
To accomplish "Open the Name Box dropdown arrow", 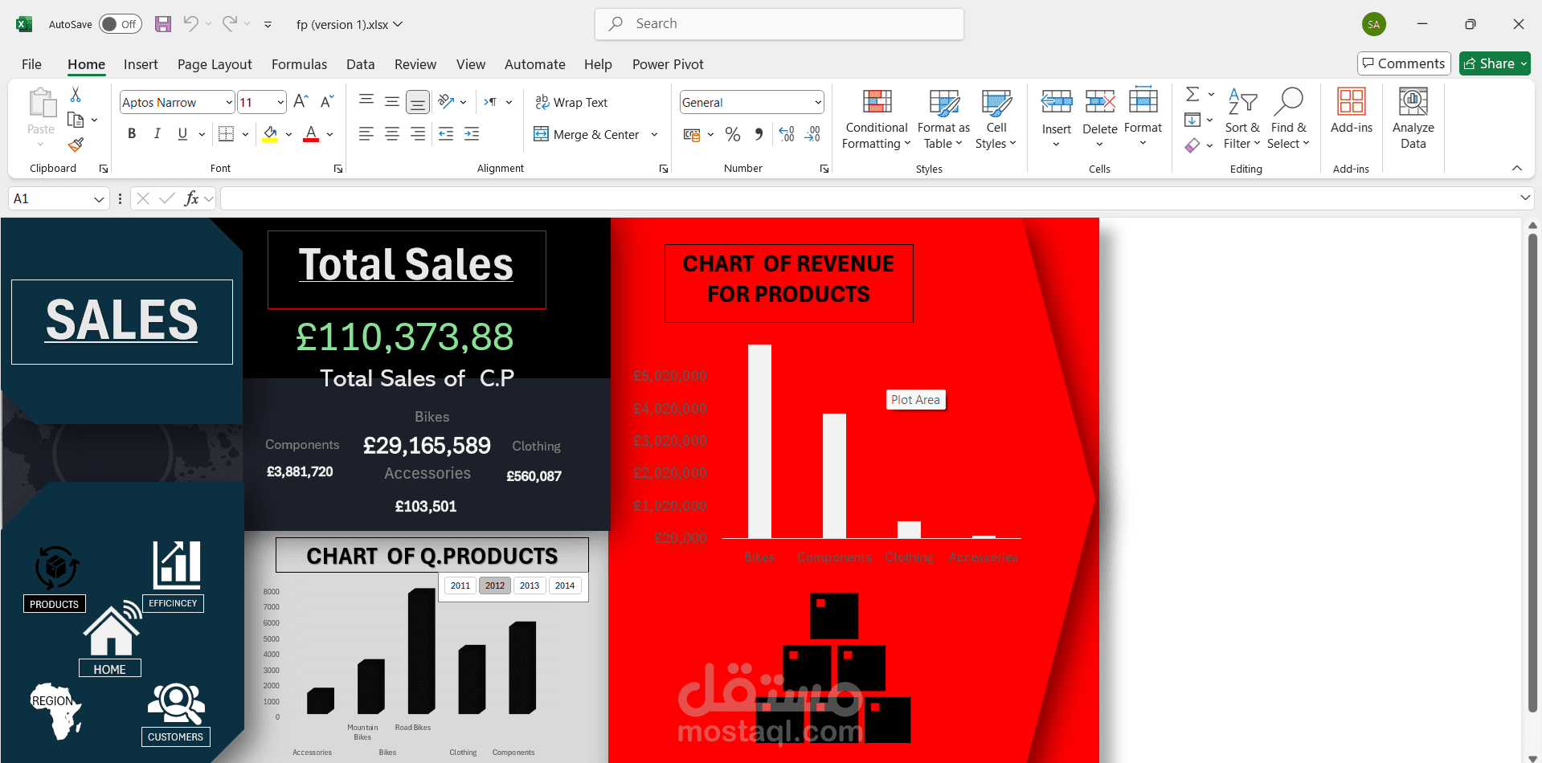I will pos(99,198).
